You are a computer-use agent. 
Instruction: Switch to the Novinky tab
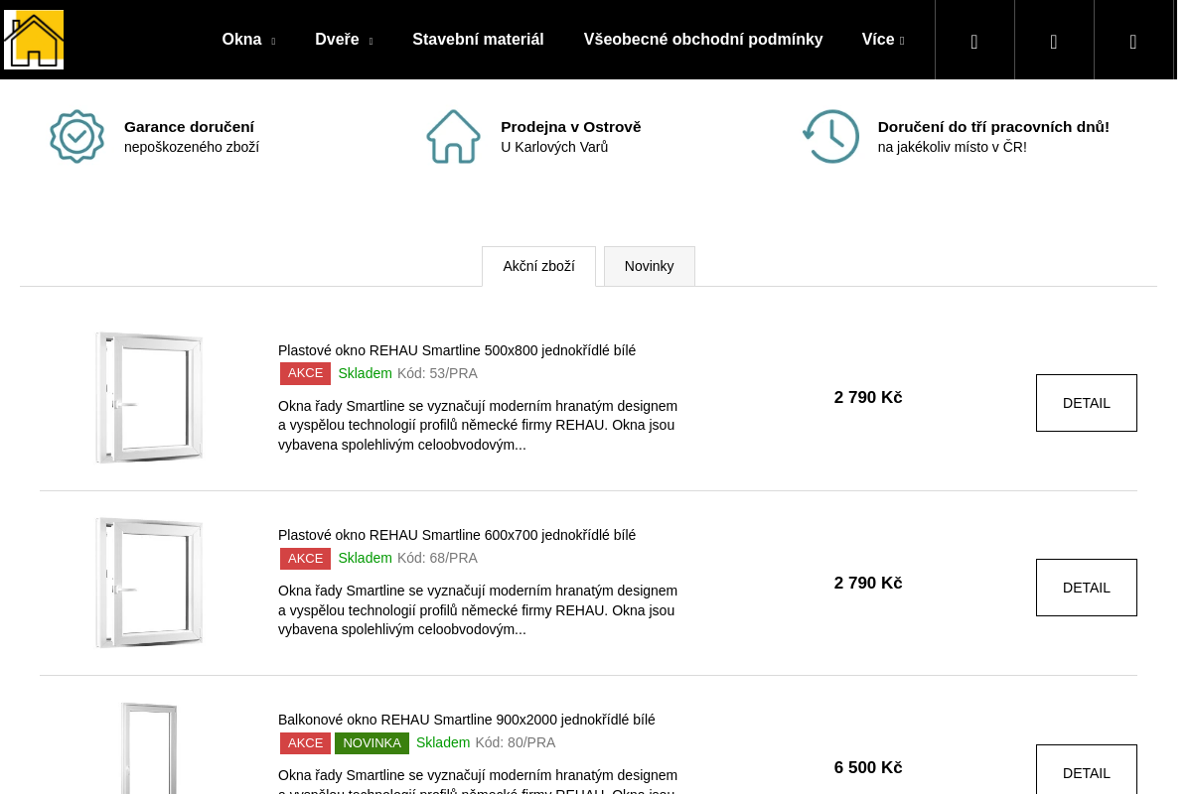(x=649, y=266)
